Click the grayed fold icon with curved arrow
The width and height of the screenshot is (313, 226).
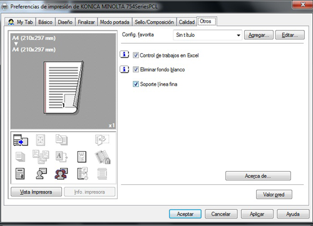(102, 140)
